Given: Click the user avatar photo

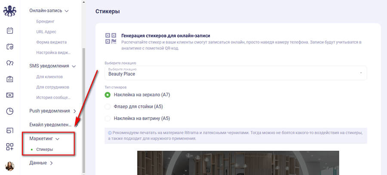Looking at the screenshot, I should pyautogui.click(x=10, y=166).
